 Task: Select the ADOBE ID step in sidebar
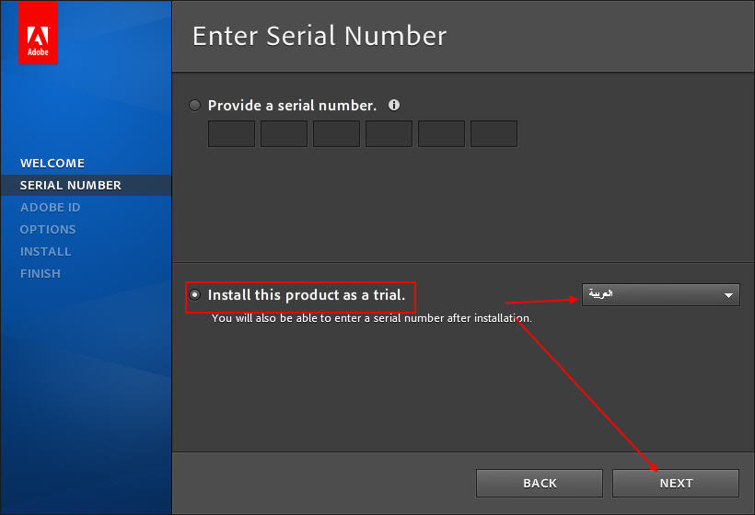[50, 207]
